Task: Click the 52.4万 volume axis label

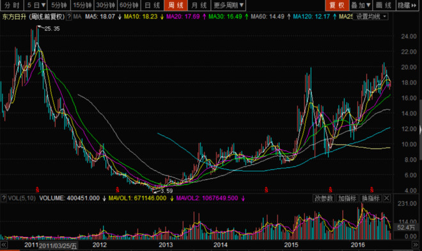Action: tap(406, 227)
